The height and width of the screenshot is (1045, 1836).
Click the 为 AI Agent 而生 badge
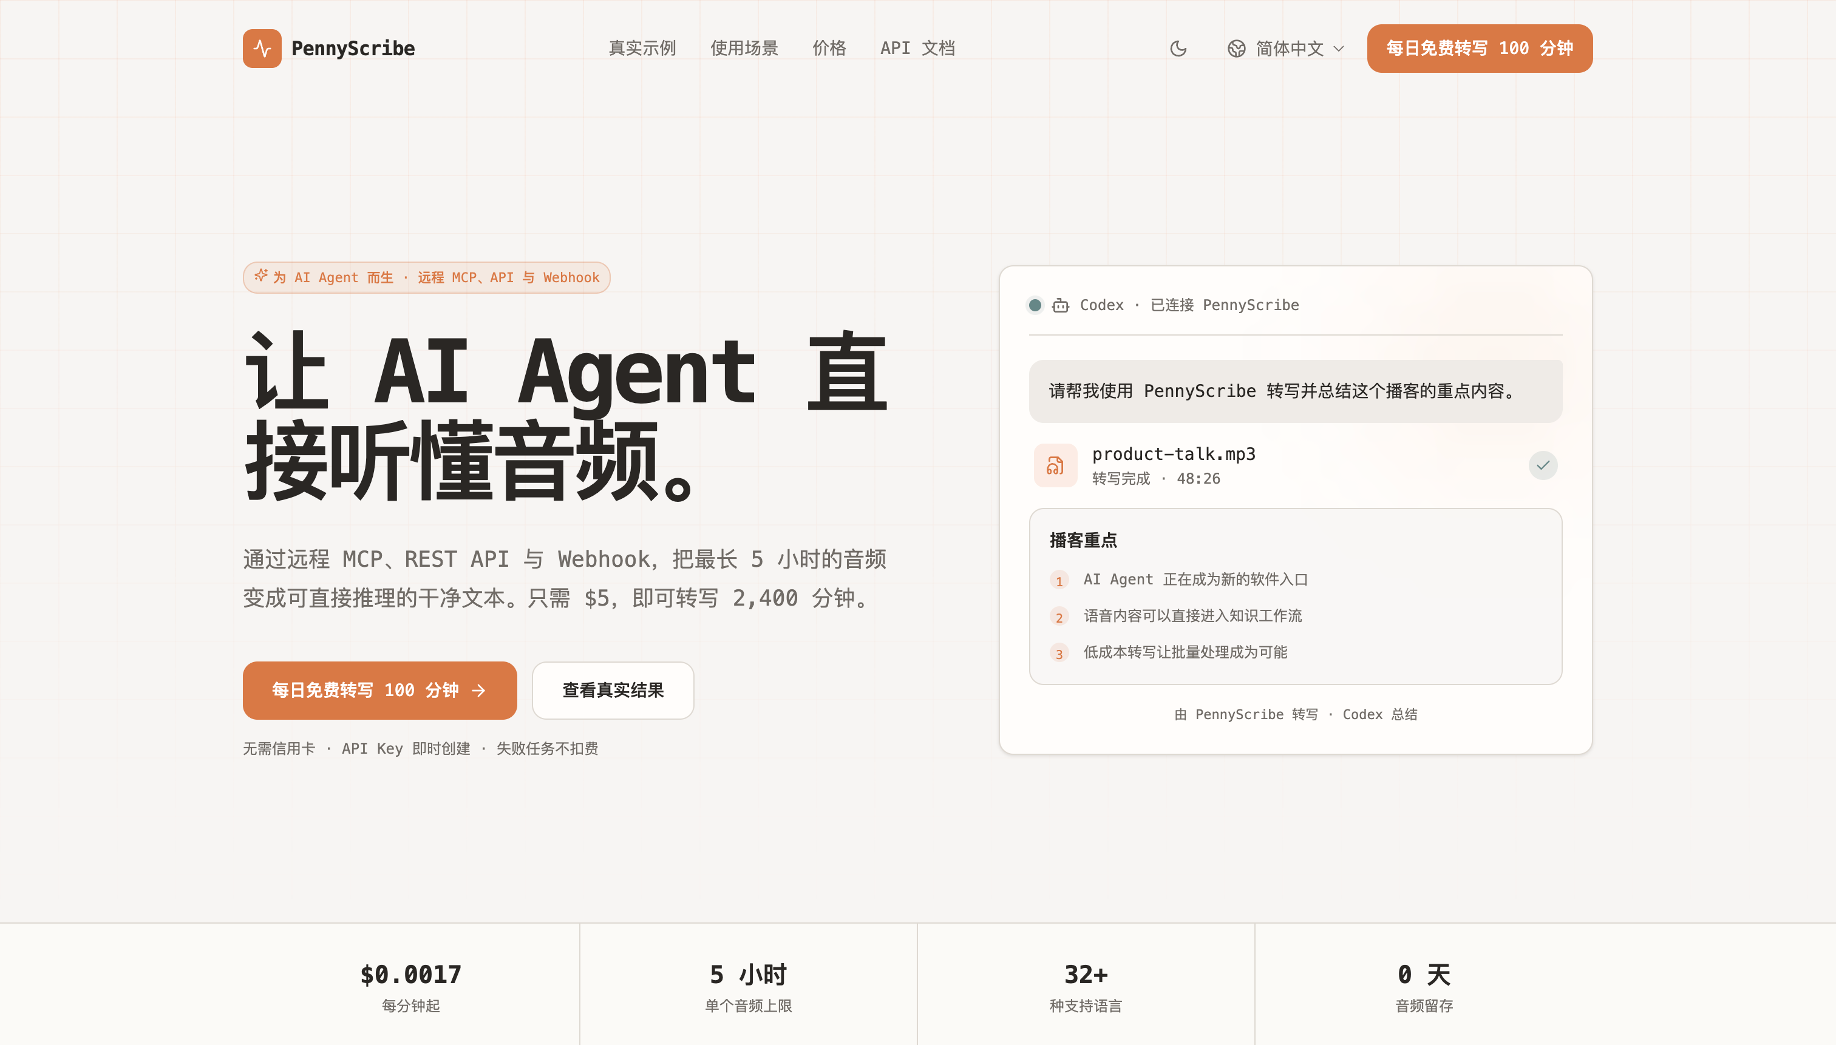click(426, 277)
